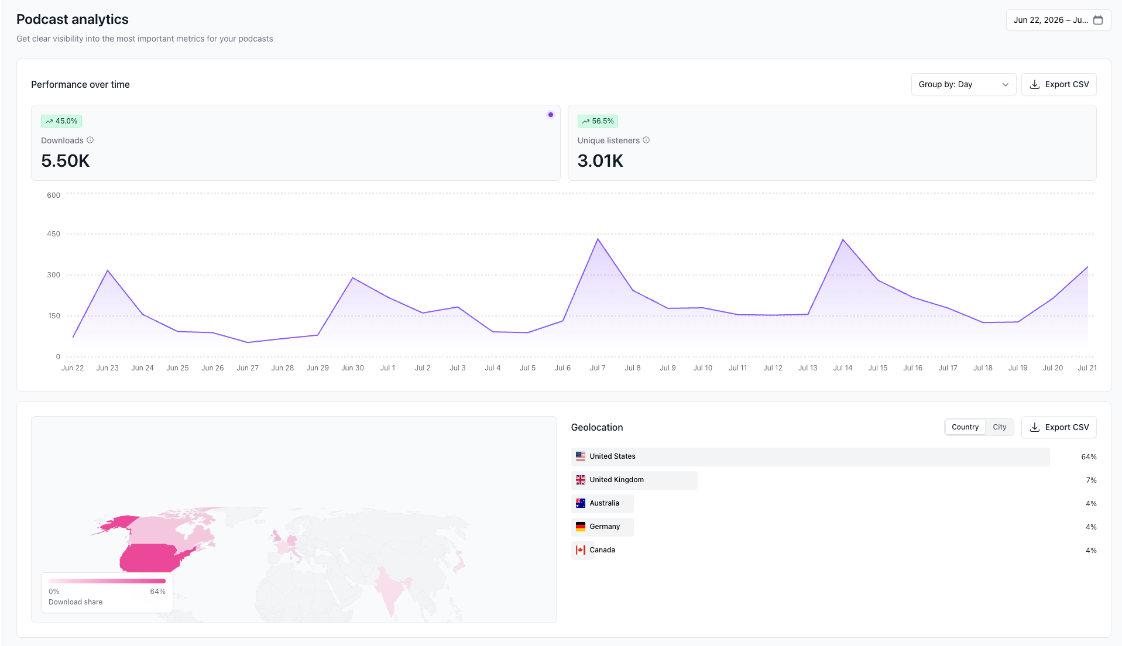Click the Germany flag icon
The image size is (1122, 646).
pos(581,527)
